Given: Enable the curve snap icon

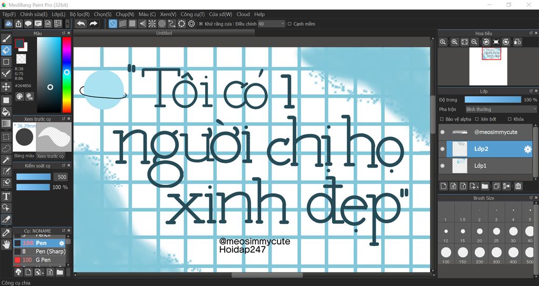Looking at the screenshot, I should pyautogui.click(x=172, y=24).
